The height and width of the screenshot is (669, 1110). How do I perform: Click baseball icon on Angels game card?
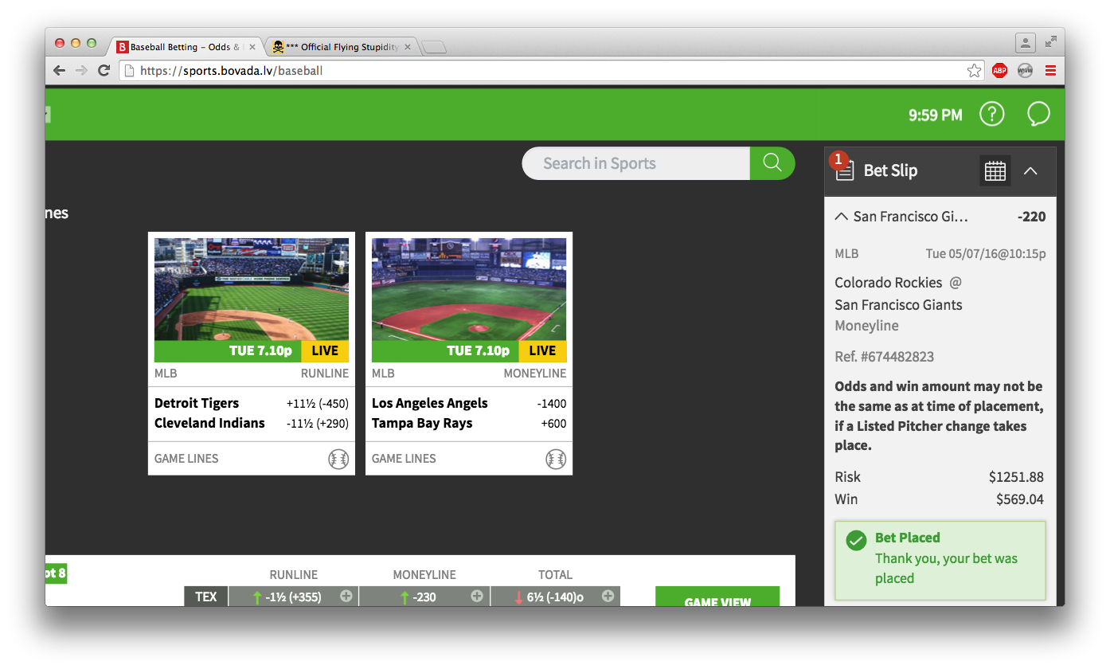click(x=556, y=459)
